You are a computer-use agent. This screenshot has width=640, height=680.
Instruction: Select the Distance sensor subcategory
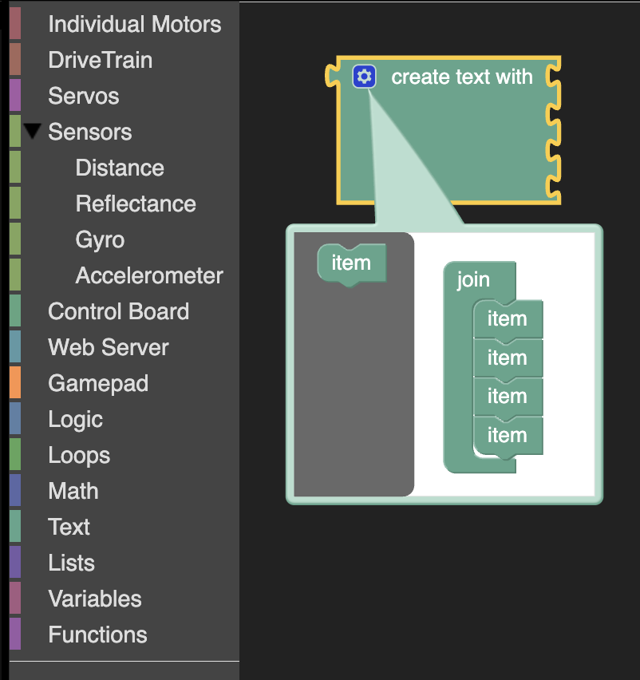120,168
